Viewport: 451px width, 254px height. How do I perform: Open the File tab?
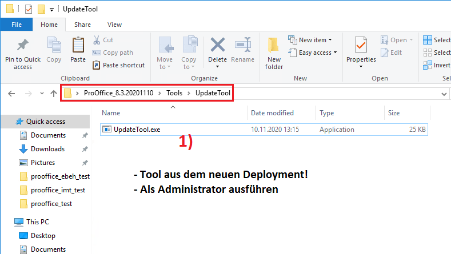[17, 25]
